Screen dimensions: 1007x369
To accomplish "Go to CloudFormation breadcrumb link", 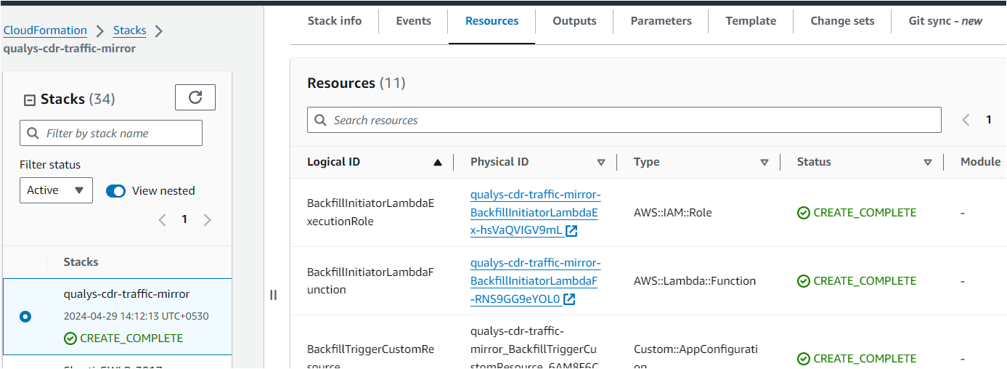I will [45, 31].
